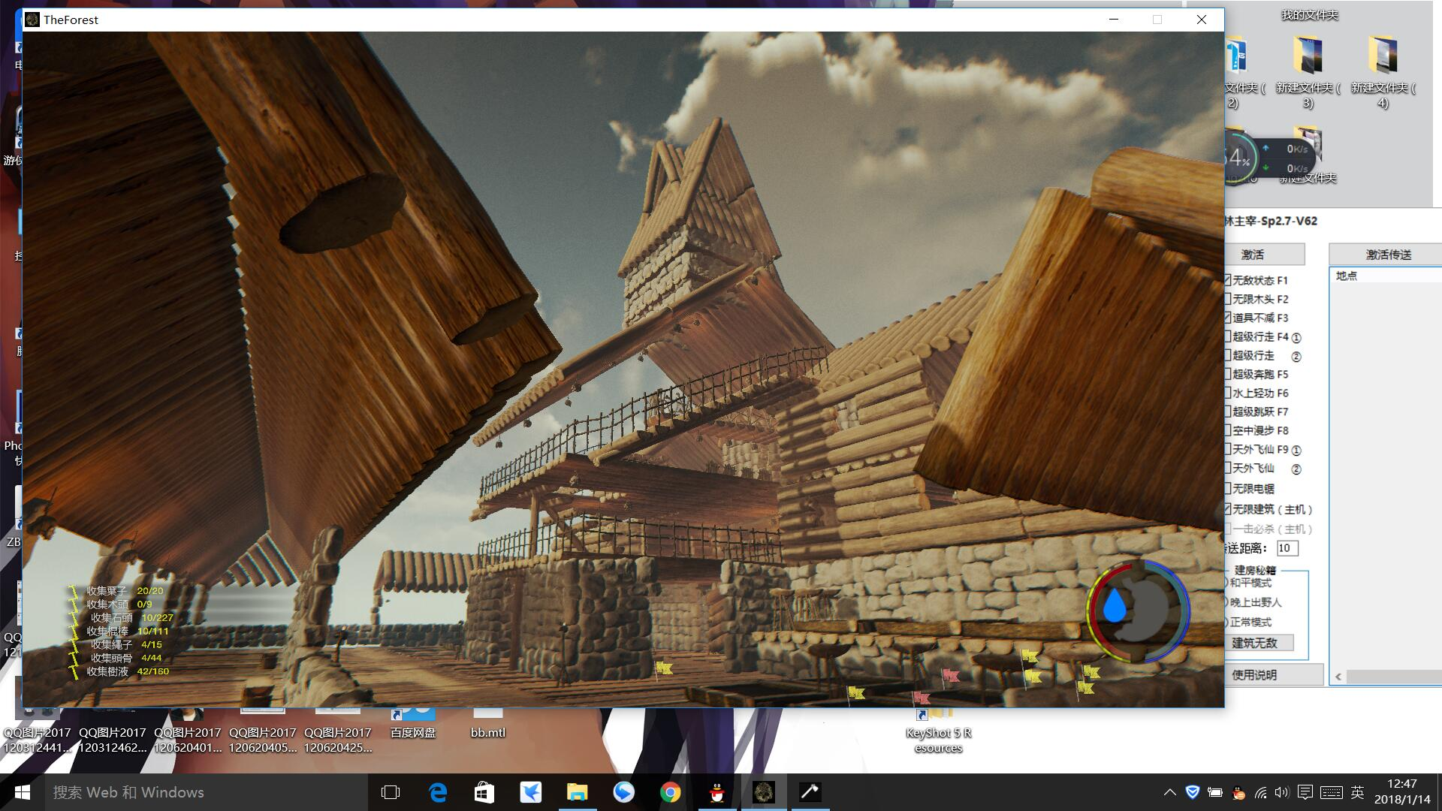The image size is (1442, 811).
Task: Open Microsoft Store from the taskbar
Action: click(x=484, y=792)
